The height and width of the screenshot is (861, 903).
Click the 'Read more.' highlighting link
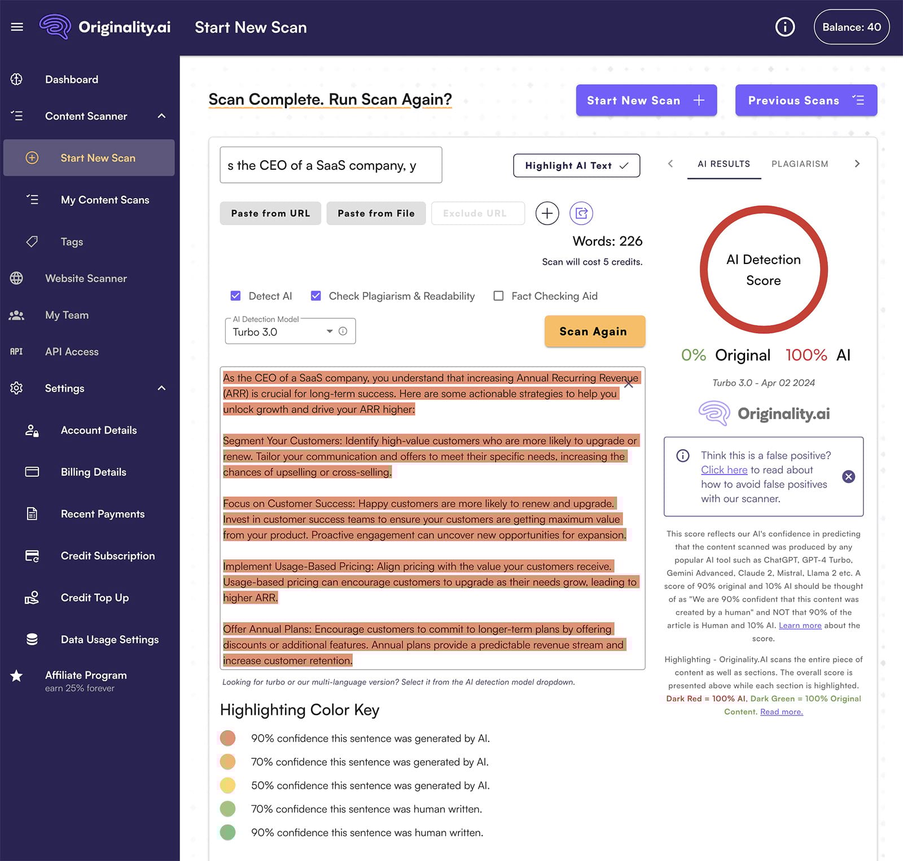781,712
